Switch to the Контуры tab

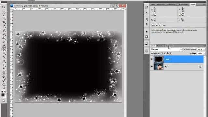click(169, 46)
